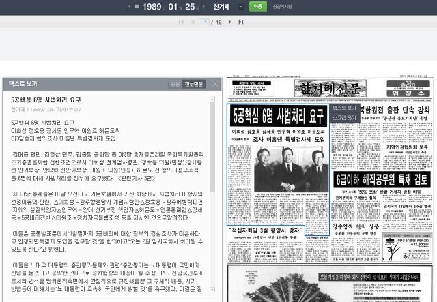Click the text panel scrollbar thumb
The width and height of the screenshot is (437, 302).
click(x=212, y=147)
